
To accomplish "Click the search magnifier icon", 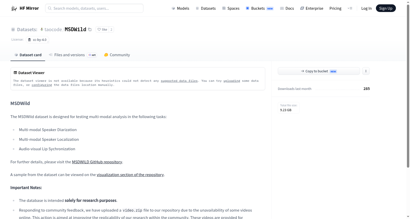I will point(50,8).
